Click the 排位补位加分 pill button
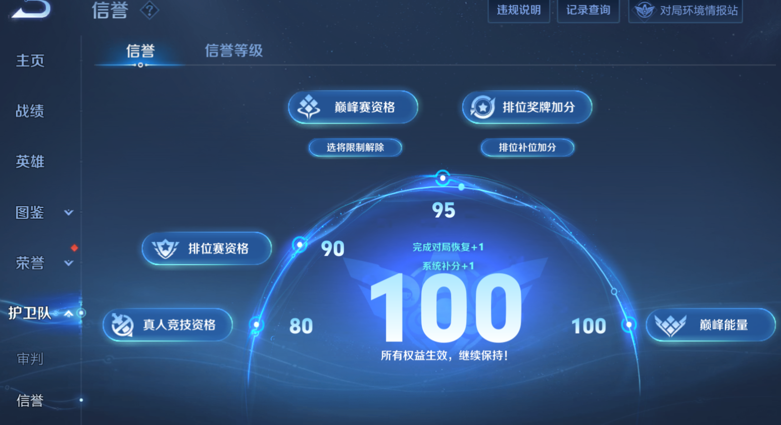This screenshot has height=425, width=781. (x=527, y=147)
